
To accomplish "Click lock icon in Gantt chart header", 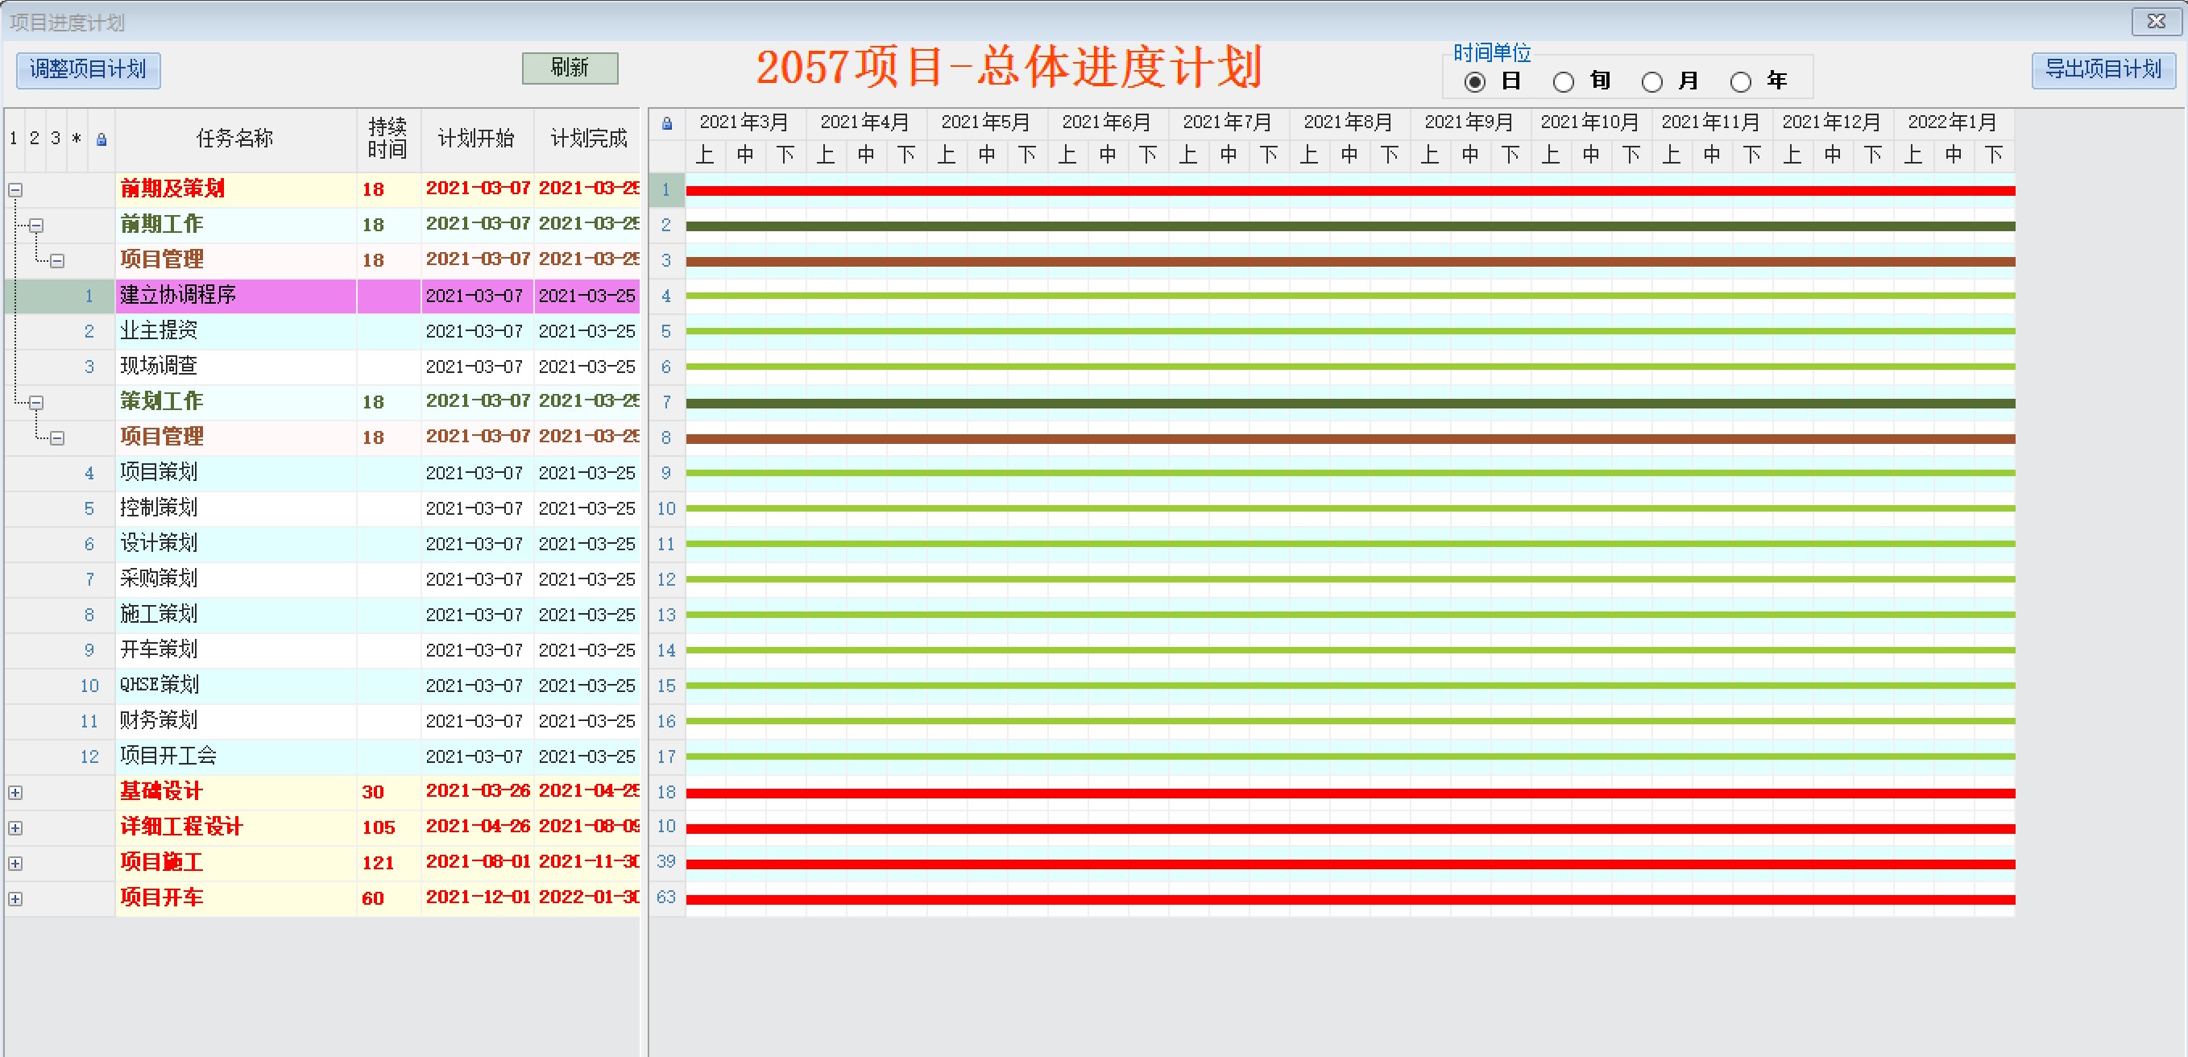I will 667,124.
